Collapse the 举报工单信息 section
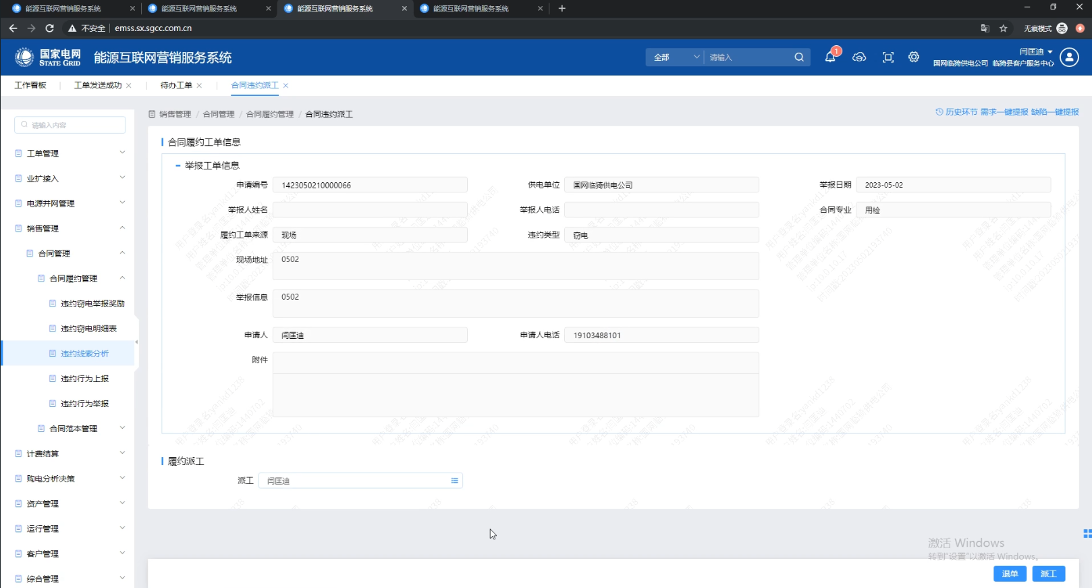 click(178, 165)
